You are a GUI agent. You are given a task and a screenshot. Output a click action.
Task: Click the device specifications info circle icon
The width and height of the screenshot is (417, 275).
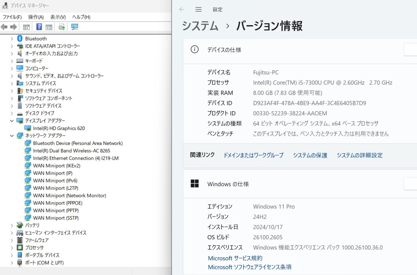click(194, 49)
